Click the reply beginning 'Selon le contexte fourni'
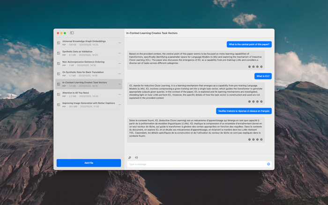 coord(196,130)
